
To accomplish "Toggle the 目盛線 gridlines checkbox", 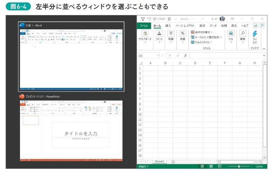I will click(155, 19).
